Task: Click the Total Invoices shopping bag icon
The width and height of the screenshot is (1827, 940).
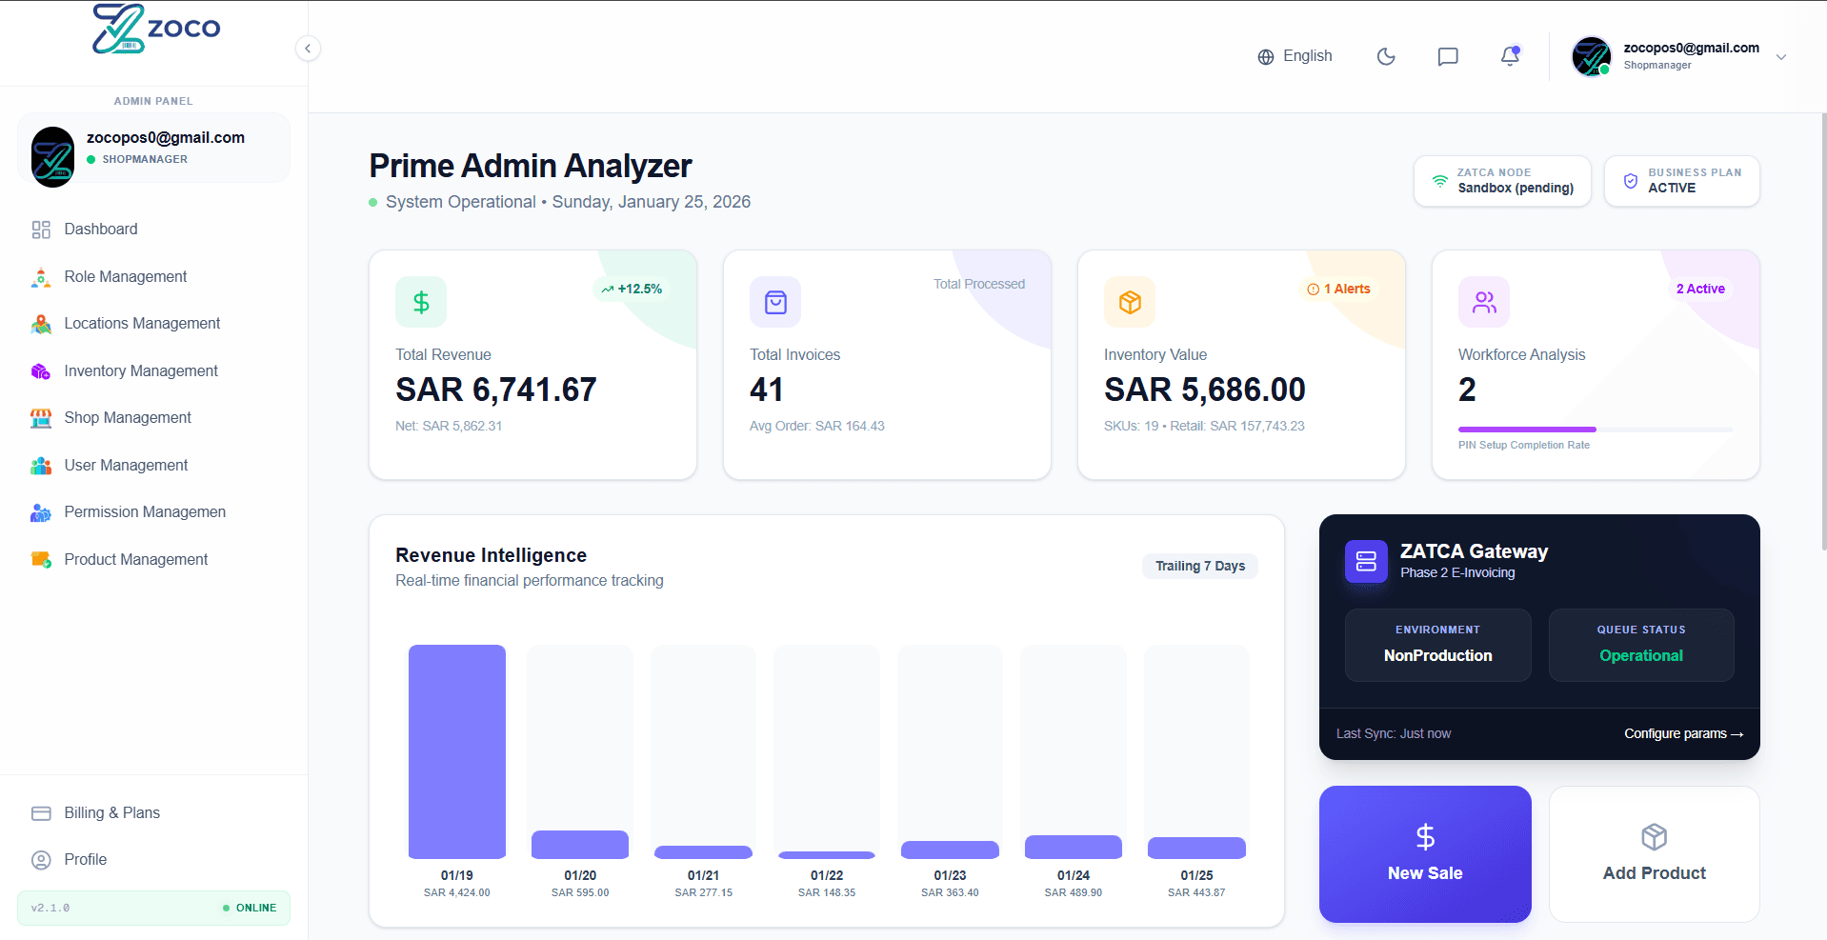Action: pyautogui.click(x=775, y=302)
